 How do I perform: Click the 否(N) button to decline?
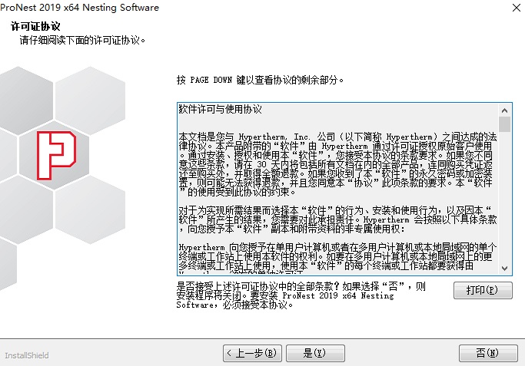pyautogui.click(x=488, y=353)
